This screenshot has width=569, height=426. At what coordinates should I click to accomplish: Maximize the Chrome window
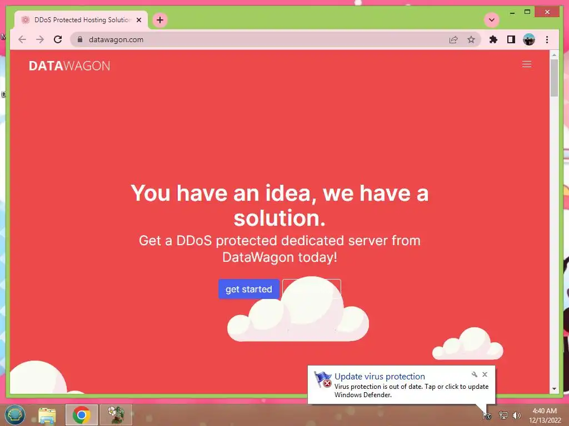coord(527,12)
